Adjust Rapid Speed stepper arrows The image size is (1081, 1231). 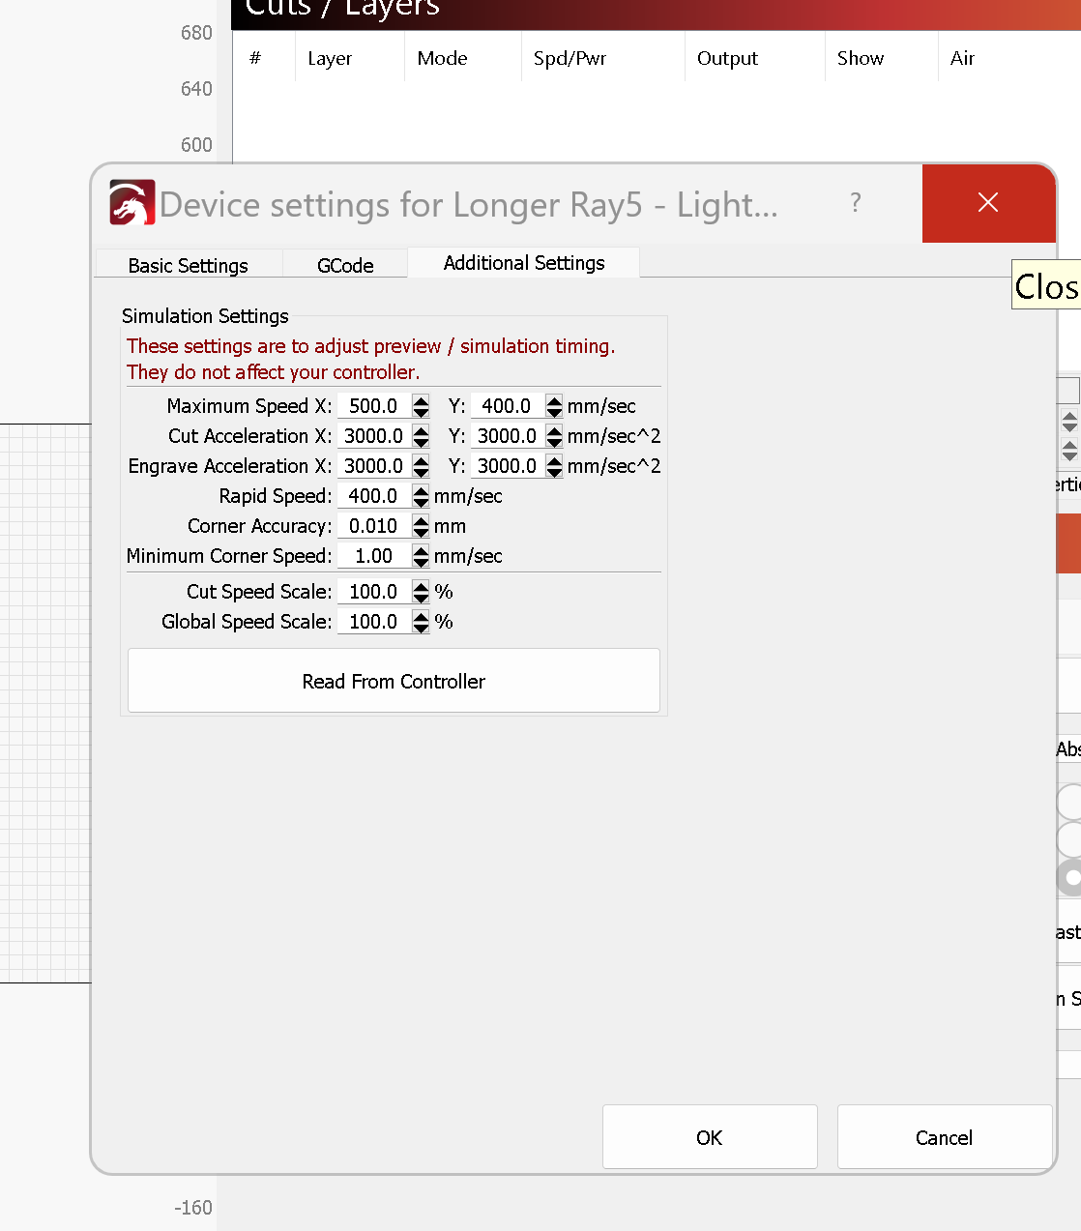(x=421, y=496)
